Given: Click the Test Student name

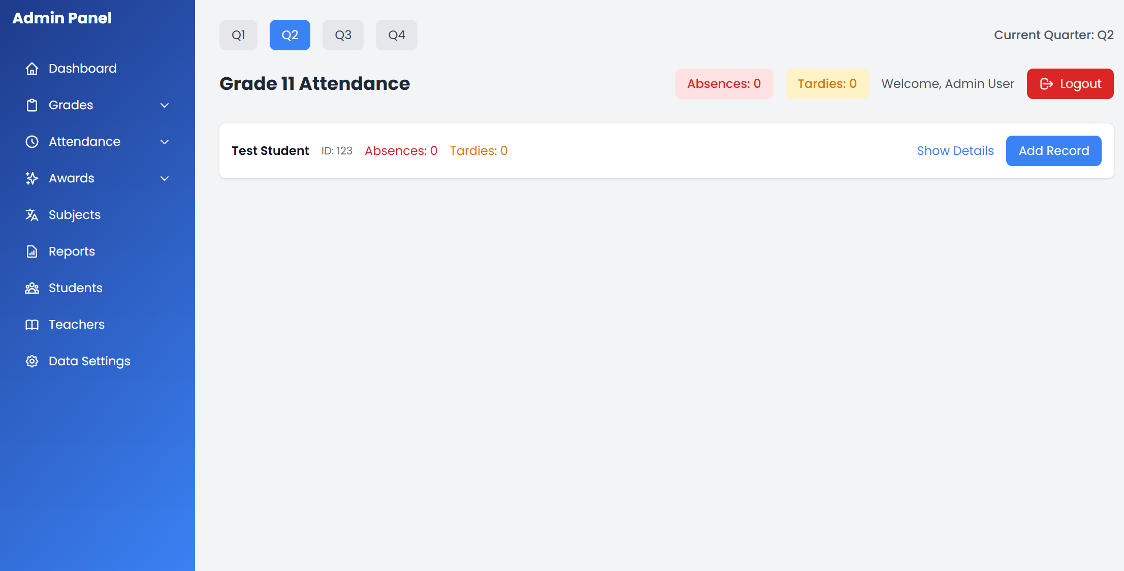Looking at the screenshot, I should point(270,151).
